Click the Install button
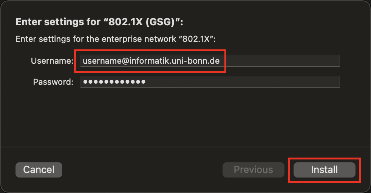 pos(324,170)
